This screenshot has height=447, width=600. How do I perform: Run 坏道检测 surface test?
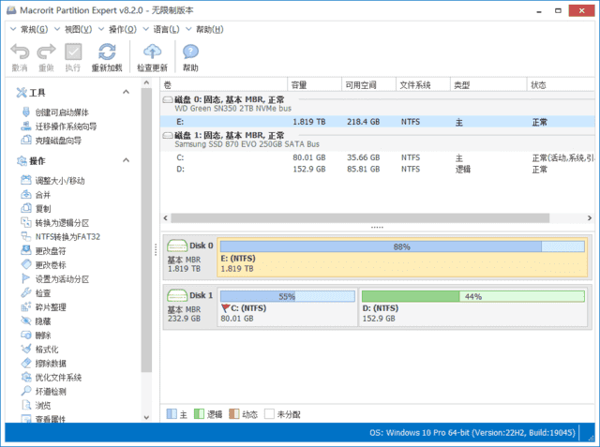[51, 392]
